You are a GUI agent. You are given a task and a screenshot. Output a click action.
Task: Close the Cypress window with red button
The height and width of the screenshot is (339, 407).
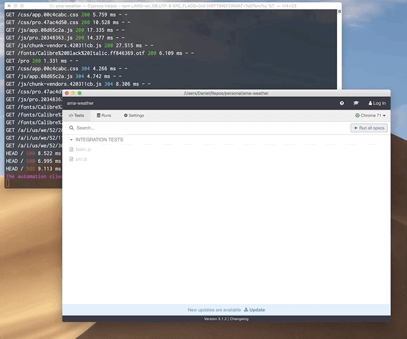[67, 93]
